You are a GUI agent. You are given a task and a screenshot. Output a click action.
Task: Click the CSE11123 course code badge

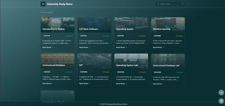(84, 36)
